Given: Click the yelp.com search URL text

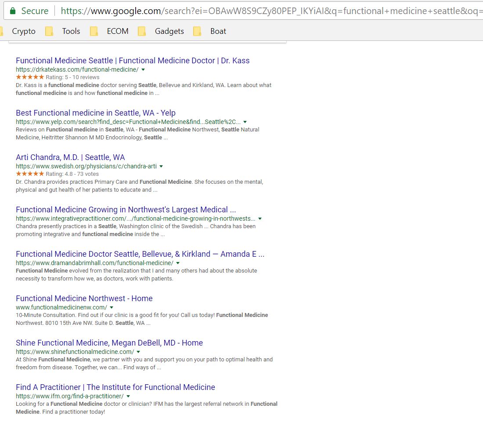Looking at the screenshot, I should [x=128, y=122].
